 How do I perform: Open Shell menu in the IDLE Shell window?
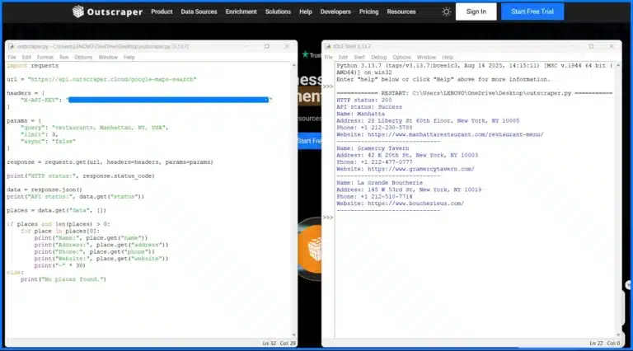coord(359,58)
